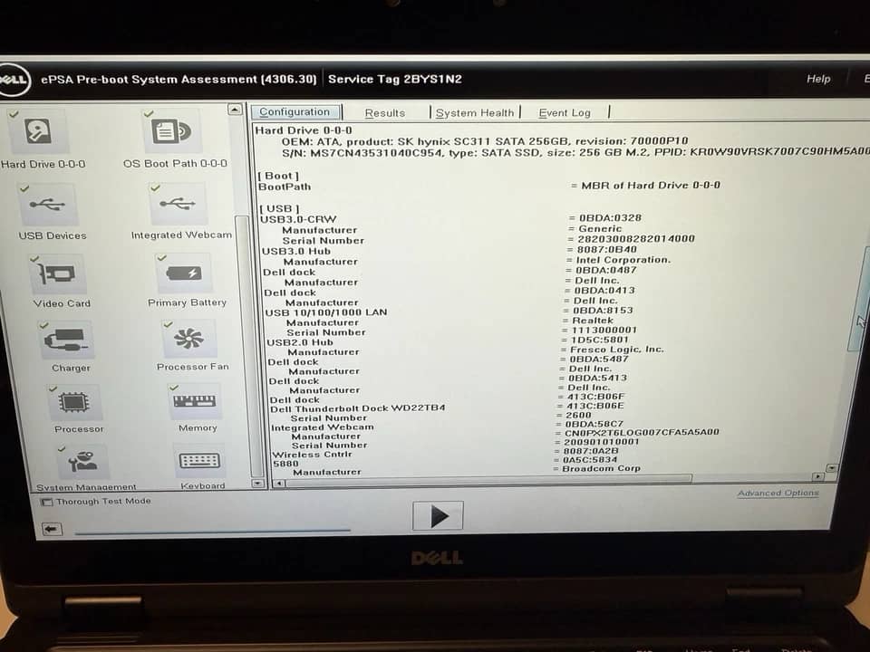
Task: Open the Configuration tab
Action: coord(295,112)
